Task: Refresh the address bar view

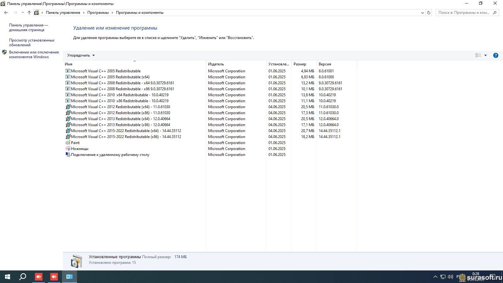Action: click(x=428, y=13)
